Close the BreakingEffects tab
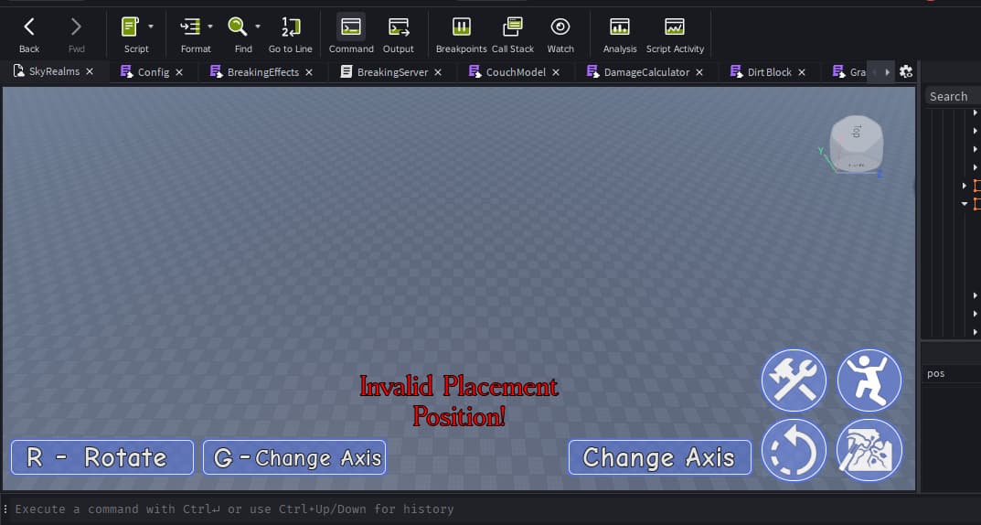Image resolution: width=981 pixels, height=525 pixels. tap(308, 72)
